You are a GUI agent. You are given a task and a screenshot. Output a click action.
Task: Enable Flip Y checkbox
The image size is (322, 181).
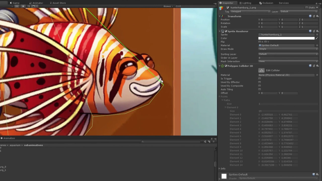click(265, 42)
